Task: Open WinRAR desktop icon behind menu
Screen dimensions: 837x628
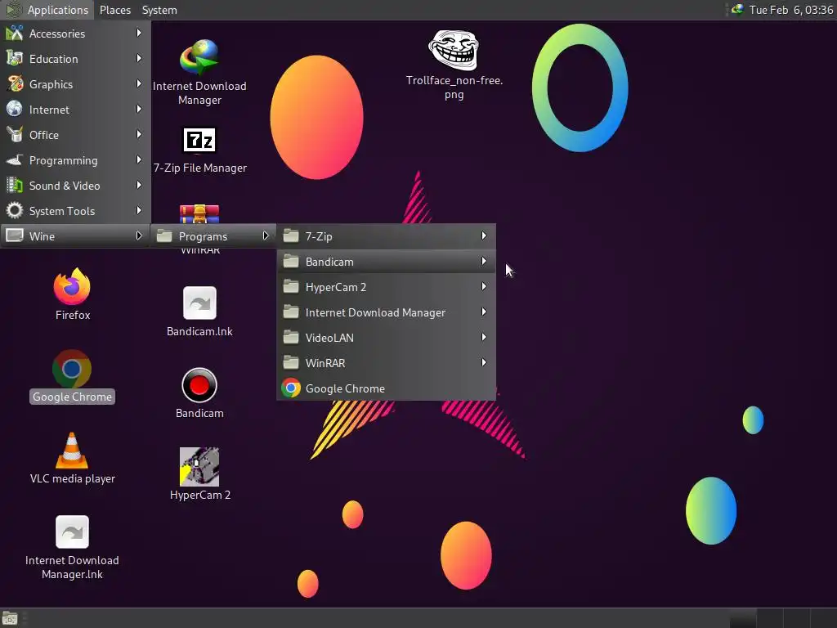Action: click(x=199, y=213)
